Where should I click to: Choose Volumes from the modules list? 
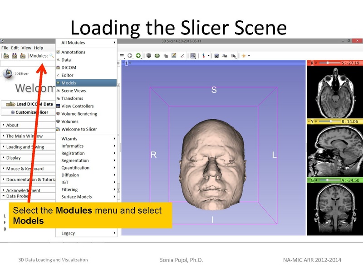click(86, 121)
